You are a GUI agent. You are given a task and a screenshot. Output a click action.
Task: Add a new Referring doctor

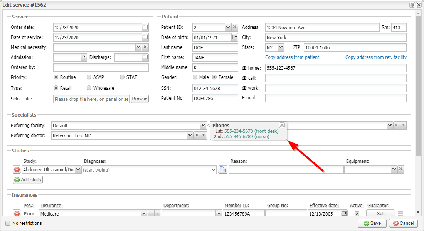click(204, 136)
